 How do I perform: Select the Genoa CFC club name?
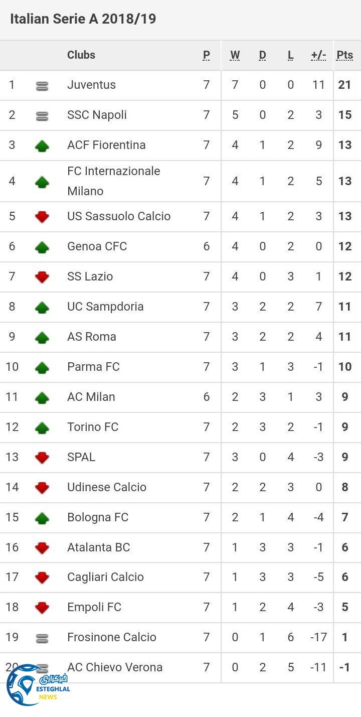[97, 246]
